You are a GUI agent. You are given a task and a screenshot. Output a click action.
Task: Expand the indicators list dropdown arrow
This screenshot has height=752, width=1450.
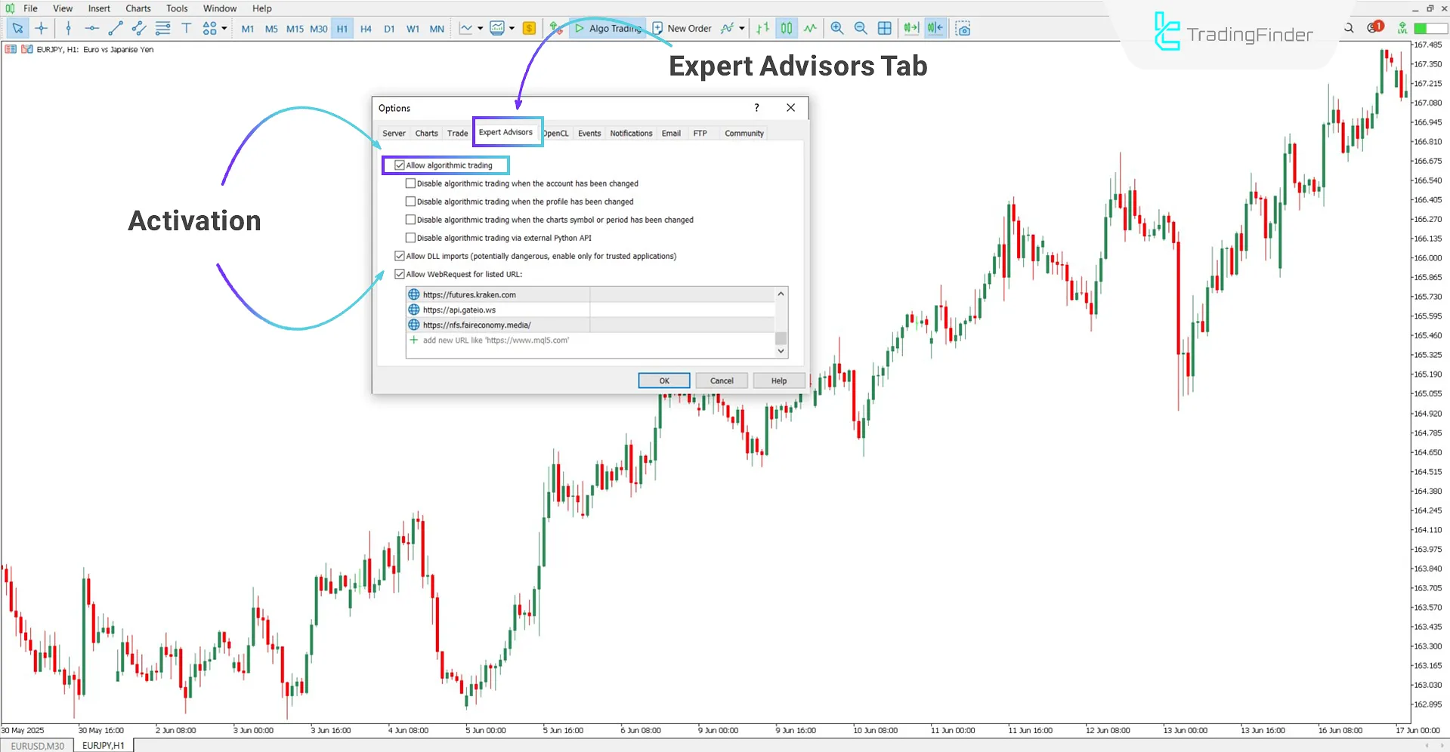coord(741,29)
